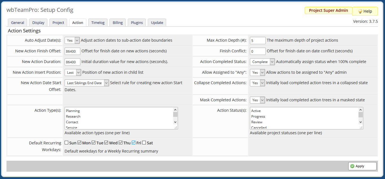The height and width of the screenshot is (179, 385).
Task: Open Mask Completed Actions dropdown
Action: pyautogui.click(x=258, y=100)
